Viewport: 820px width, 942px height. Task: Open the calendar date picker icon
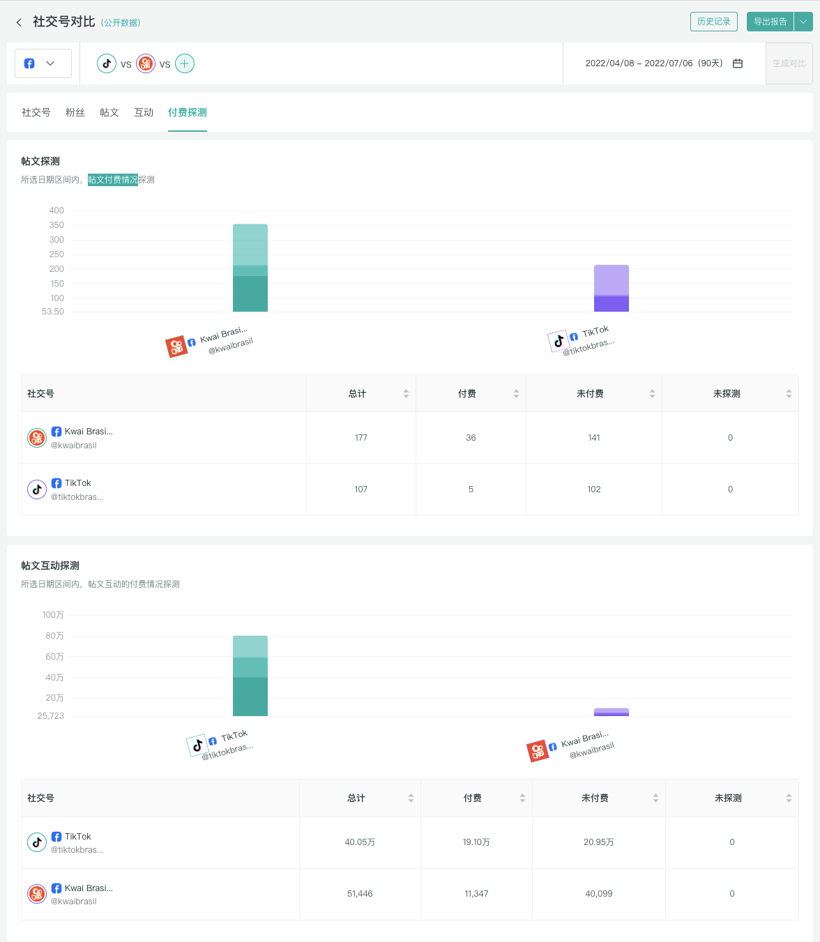pos(738,63)
